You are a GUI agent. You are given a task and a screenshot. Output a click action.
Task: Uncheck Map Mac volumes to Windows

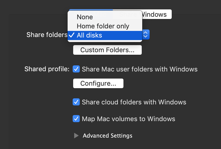76,119
